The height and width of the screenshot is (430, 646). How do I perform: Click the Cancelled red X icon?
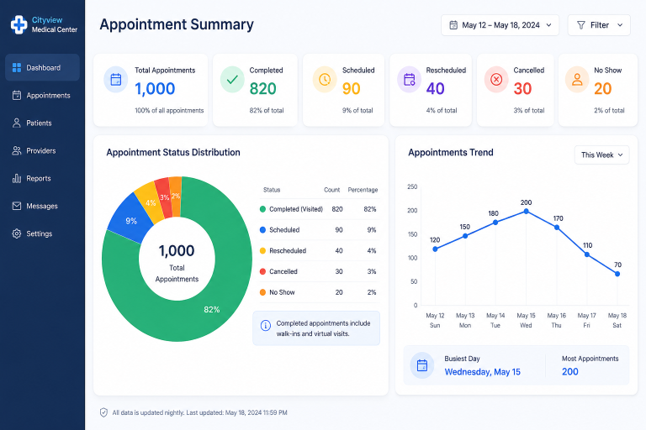pyautogui.click(x=496, y=80)
